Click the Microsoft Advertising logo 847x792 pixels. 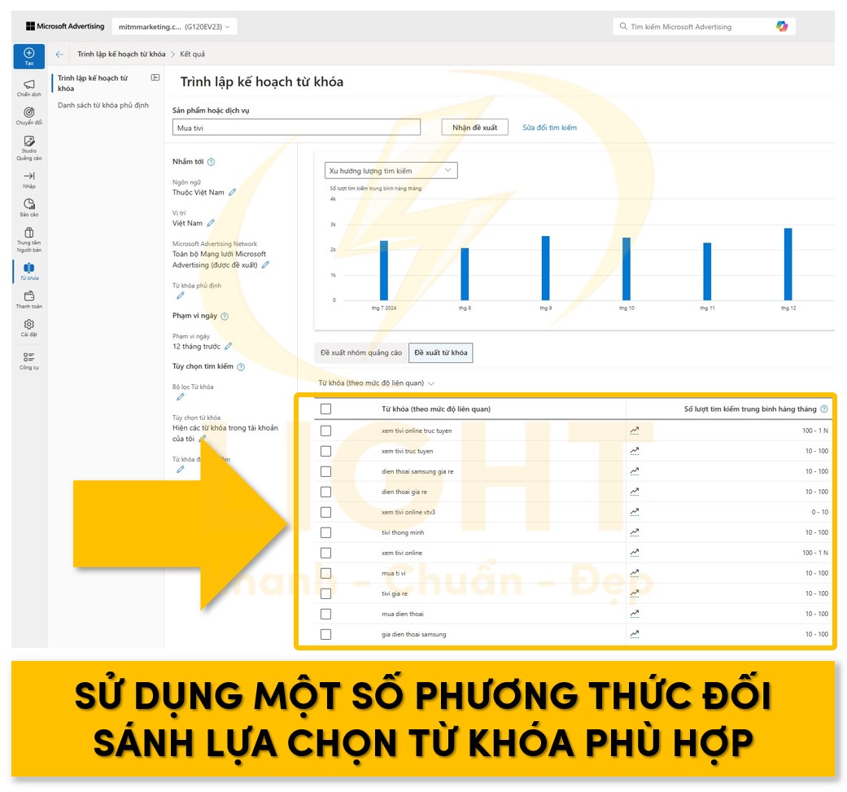65,26
